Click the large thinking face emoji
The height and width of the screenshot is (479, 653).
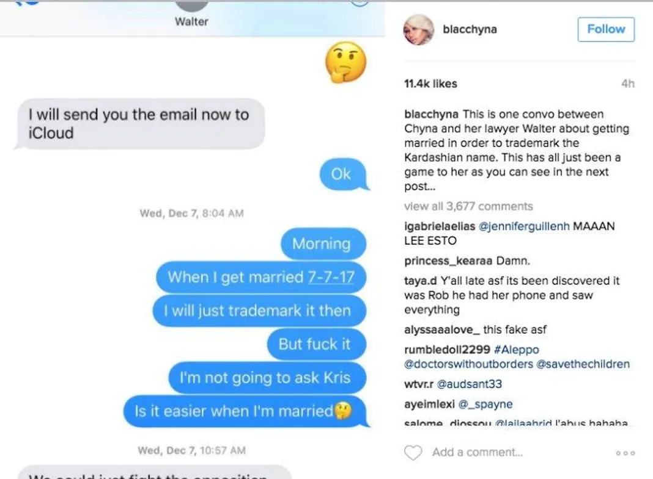(345, 62)
